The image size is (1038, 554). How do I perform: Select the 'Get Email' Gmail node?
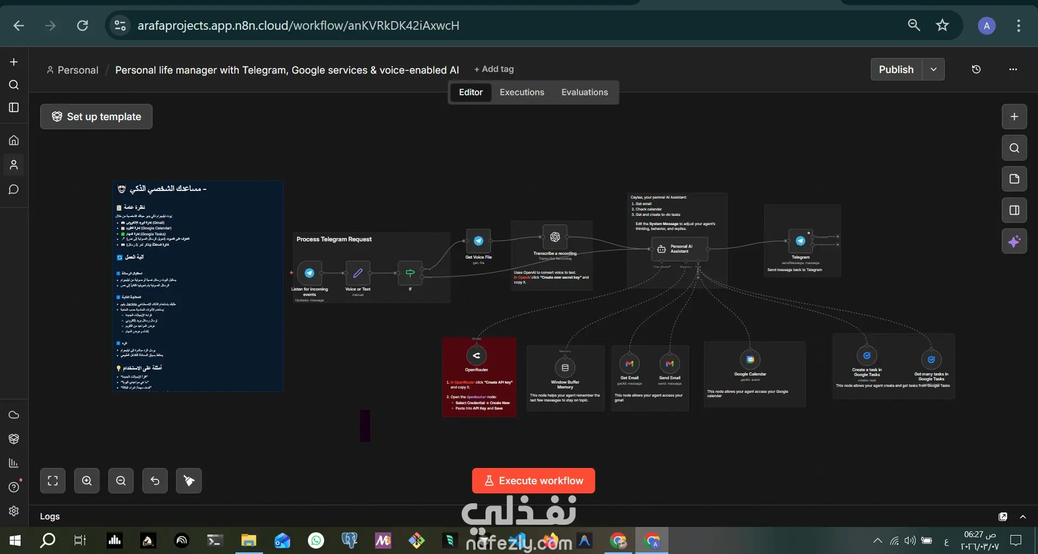(x=629, y=364)
